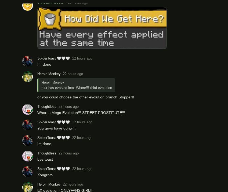
Task: Click Heroin Monkey username at the bottom message
Action: 49,184
